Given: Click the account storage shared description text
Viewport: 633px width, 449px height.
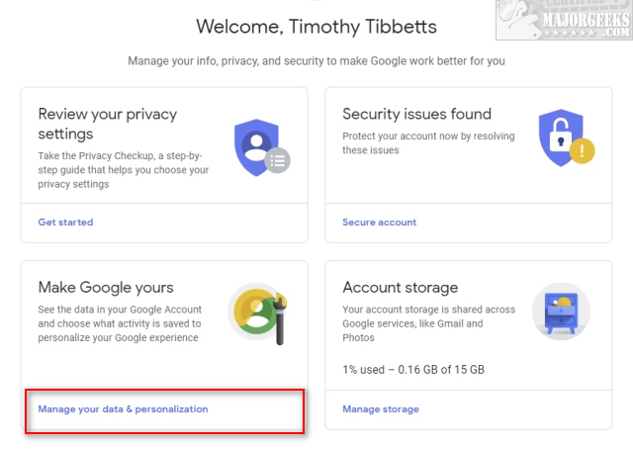Looking at the screenshot, I should pyautogui.click(x=428, y=323).
